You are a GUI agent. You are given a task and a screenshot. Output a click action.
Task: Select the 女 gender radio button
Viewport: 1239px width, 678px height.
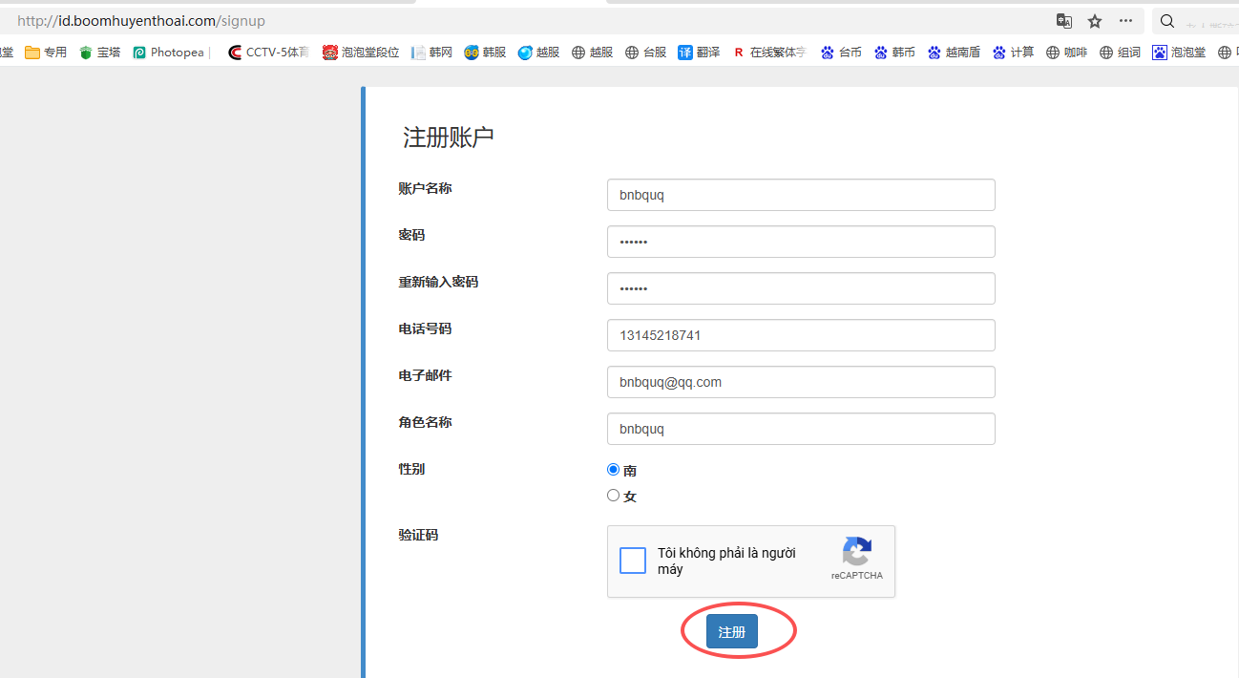pos(613,496)
